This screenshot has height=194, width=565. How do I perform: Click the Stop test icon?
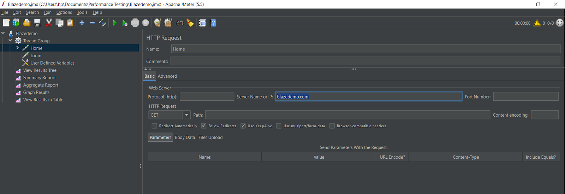[x=135, y=23]
